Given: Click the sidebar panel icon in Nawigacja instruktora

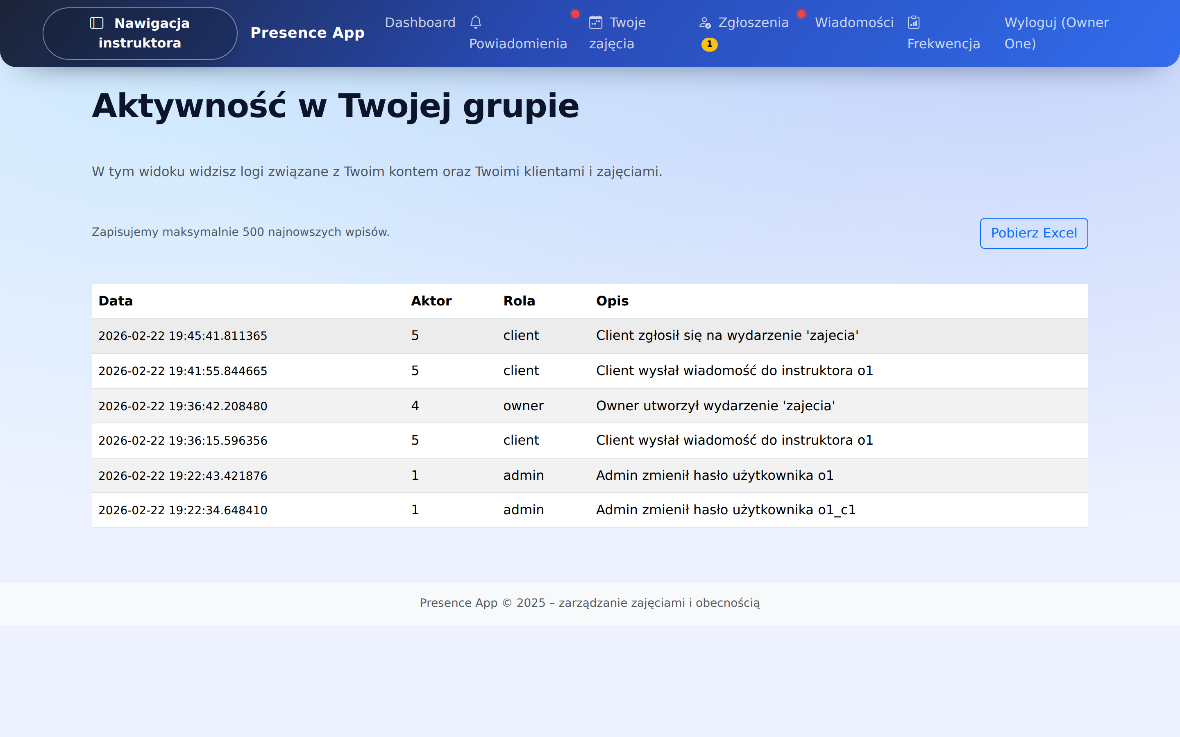Looking at the screenshot, I should (x=97, y=23).
